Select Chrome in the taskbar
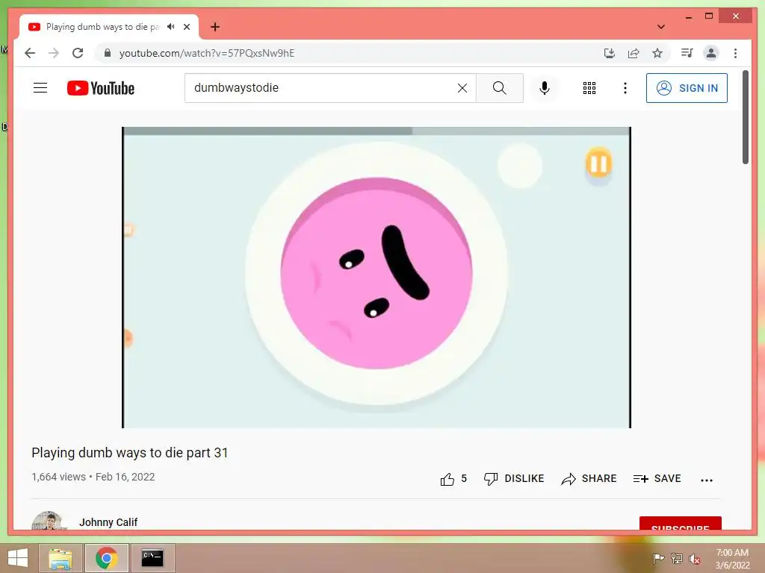The height and width of the screenshot is (573, 765). click(x=106, y=558)
